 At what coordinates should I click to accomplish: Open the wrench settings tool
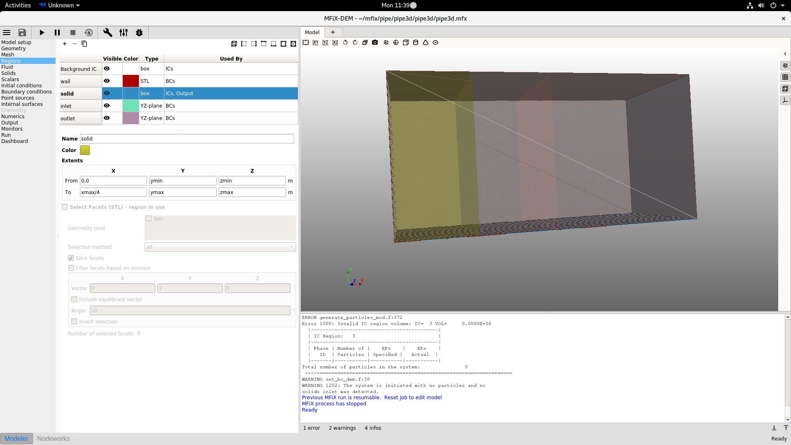pos(108,33)
